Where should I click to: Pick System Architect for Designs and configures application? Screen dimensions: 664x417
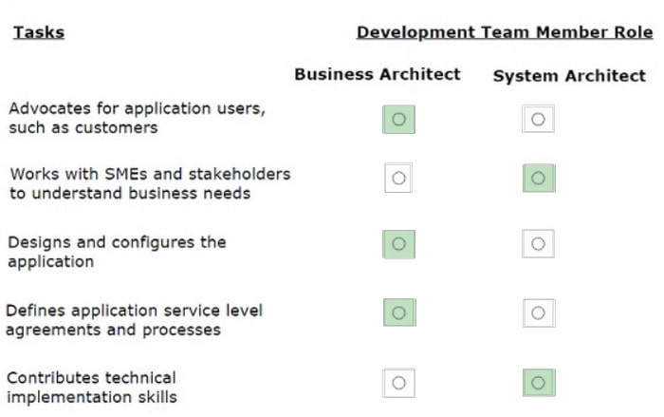point(538,244)
